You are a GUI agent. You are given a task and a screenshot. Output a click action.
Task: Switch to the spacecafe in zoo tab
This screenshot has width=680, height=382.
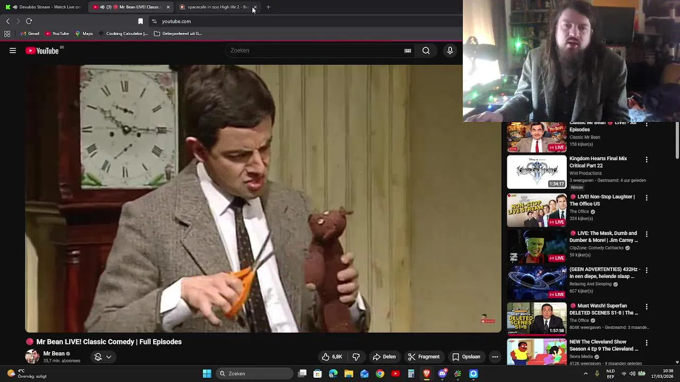click(x=218, y=7)
